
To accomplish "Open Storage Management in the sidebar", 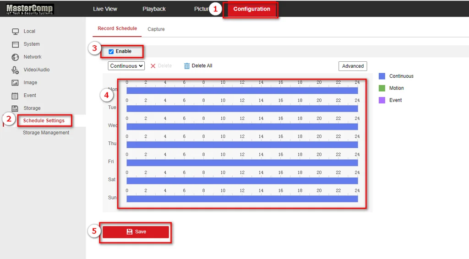I will pos(46,133).
